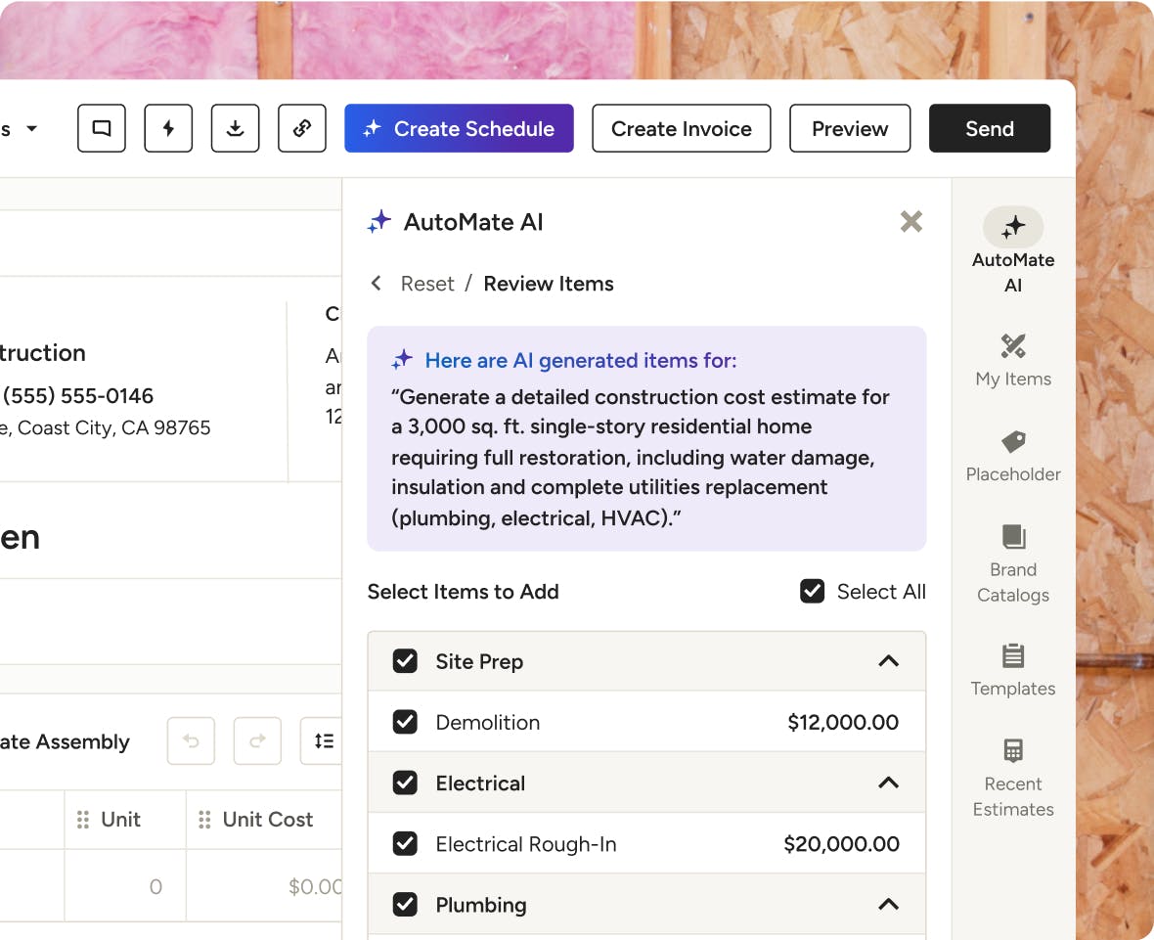
Task: Uncheck the Select All checkbox
Action: click(813, 592)
